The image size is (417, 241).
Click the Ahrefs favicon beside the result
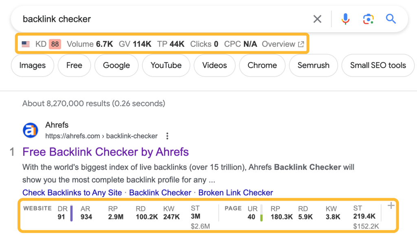tap(30, 130)
